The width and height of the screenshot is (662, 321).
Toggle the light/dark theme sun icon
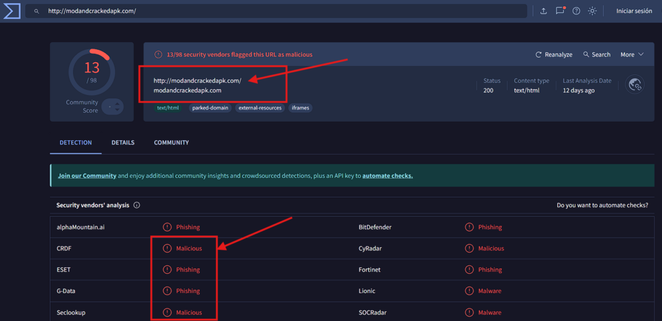[592, 11]
